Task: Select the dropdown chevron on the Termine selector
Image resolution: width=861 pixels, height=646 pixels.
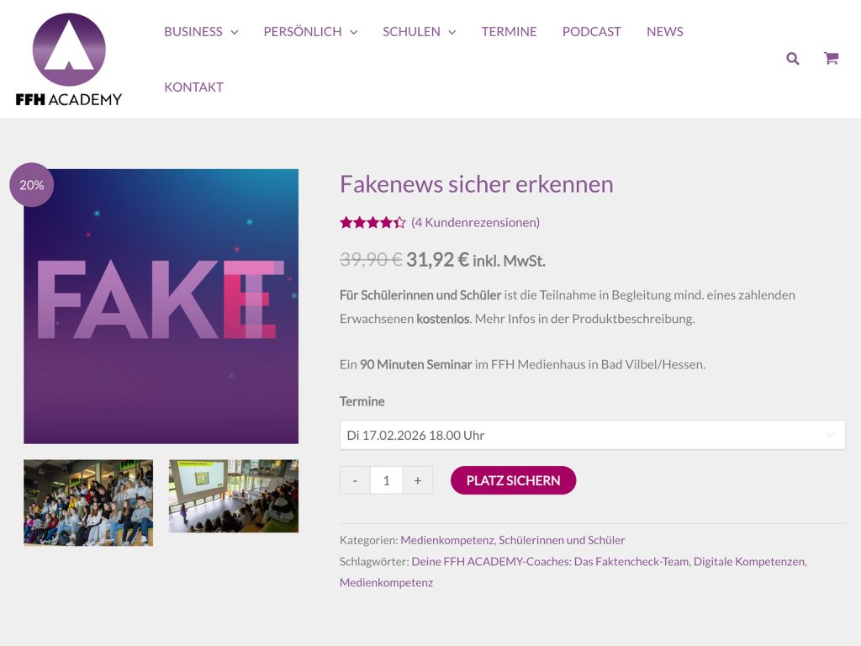Action: 831,435
